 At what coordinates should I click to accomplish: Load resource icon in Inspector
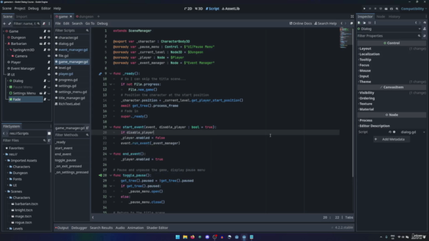[364, 23]
